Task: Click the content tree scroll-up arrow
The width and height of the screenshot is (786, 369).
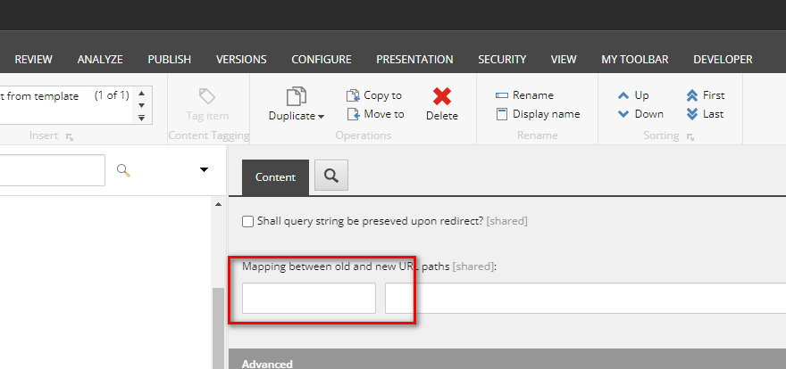Action: click(x=218, y=204)
